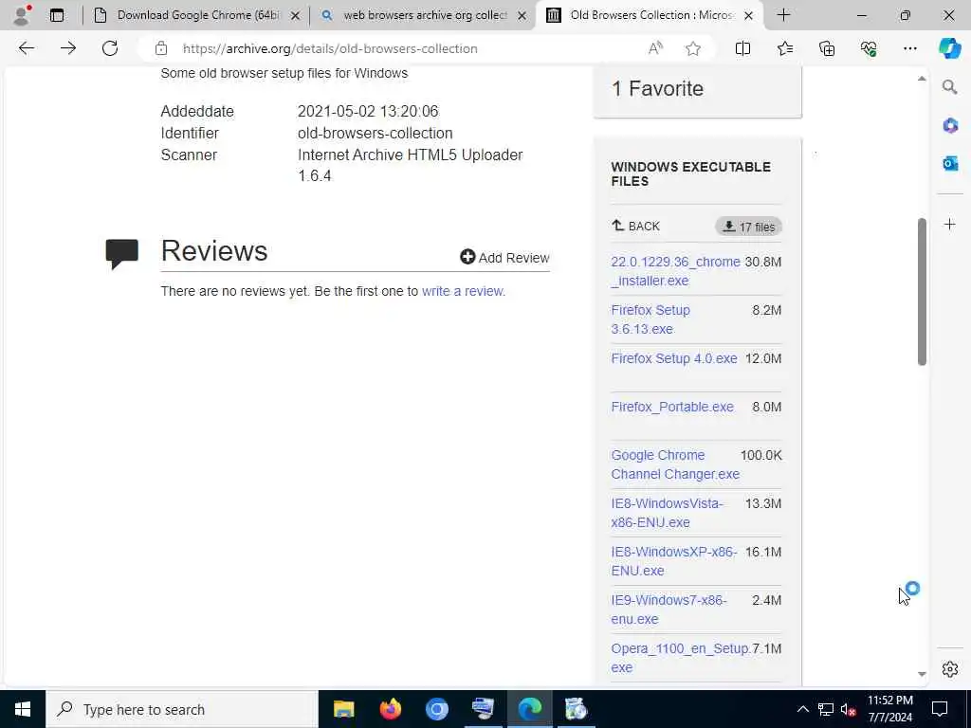The height and width of the screenshot is (728, 971).
Task: Click Add Review button
Action: pyautogui.click(x=504, y=258)
